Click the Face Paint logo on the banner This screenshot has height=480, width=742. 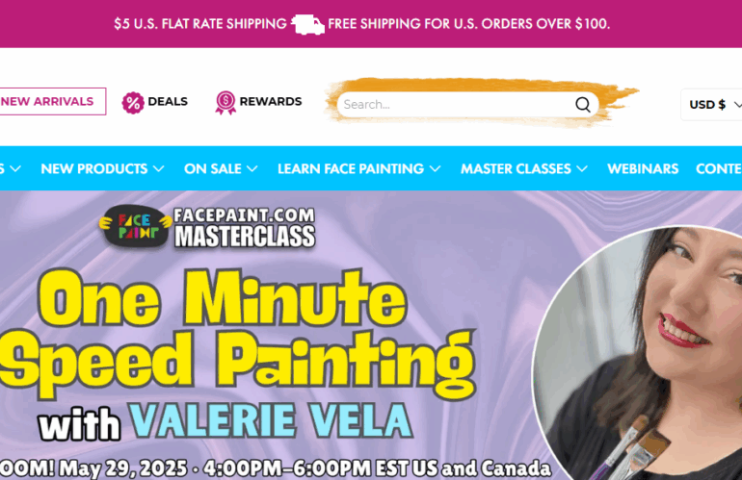[135, 226]
